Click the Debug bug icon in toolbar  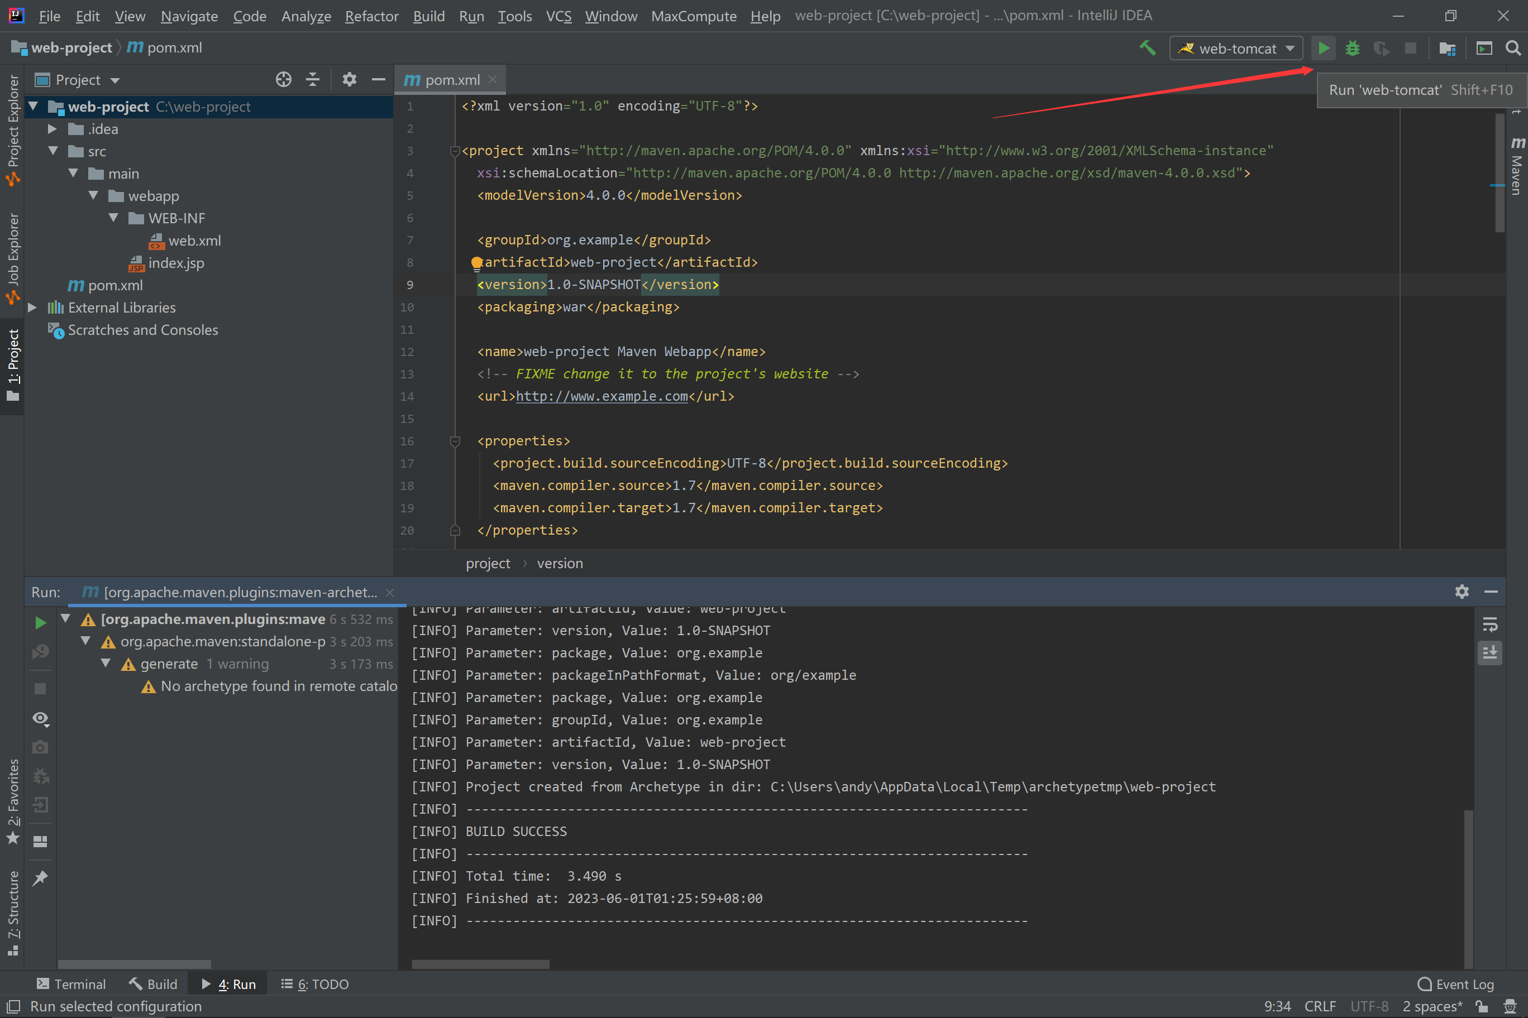click(1352, 49)
